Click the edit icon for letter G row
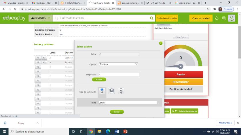This screenshot has width=241, height=135. pos(38,85)
